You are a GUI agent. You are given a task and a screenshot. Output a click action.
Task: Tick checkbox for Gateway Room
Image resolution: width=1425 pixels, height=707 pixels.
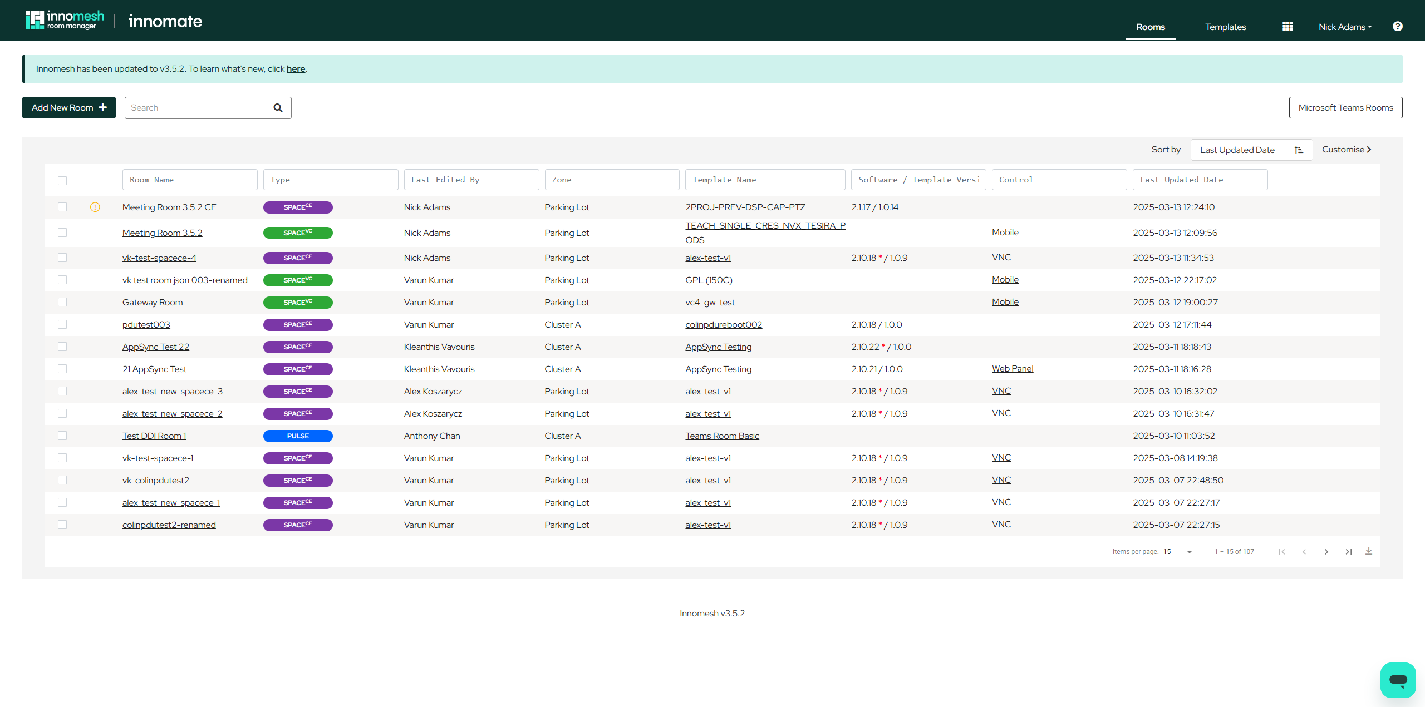coord(62,302)
